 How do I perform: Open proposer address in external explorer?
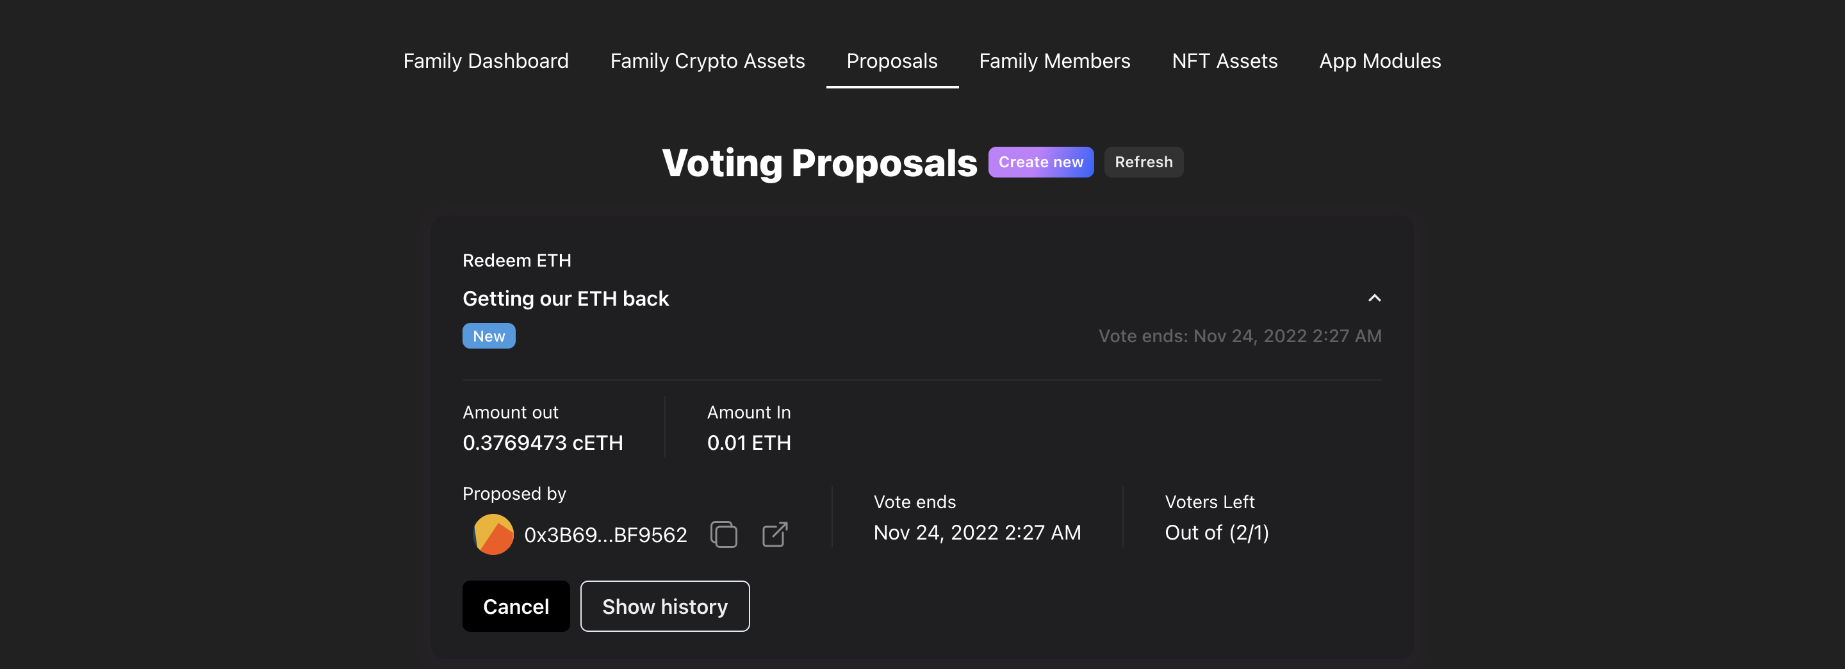coord(775,534)
